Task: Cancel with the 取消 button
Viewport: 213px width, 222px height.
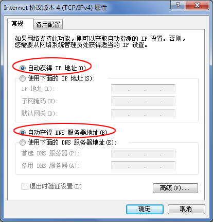Action: tap(186, 209)
